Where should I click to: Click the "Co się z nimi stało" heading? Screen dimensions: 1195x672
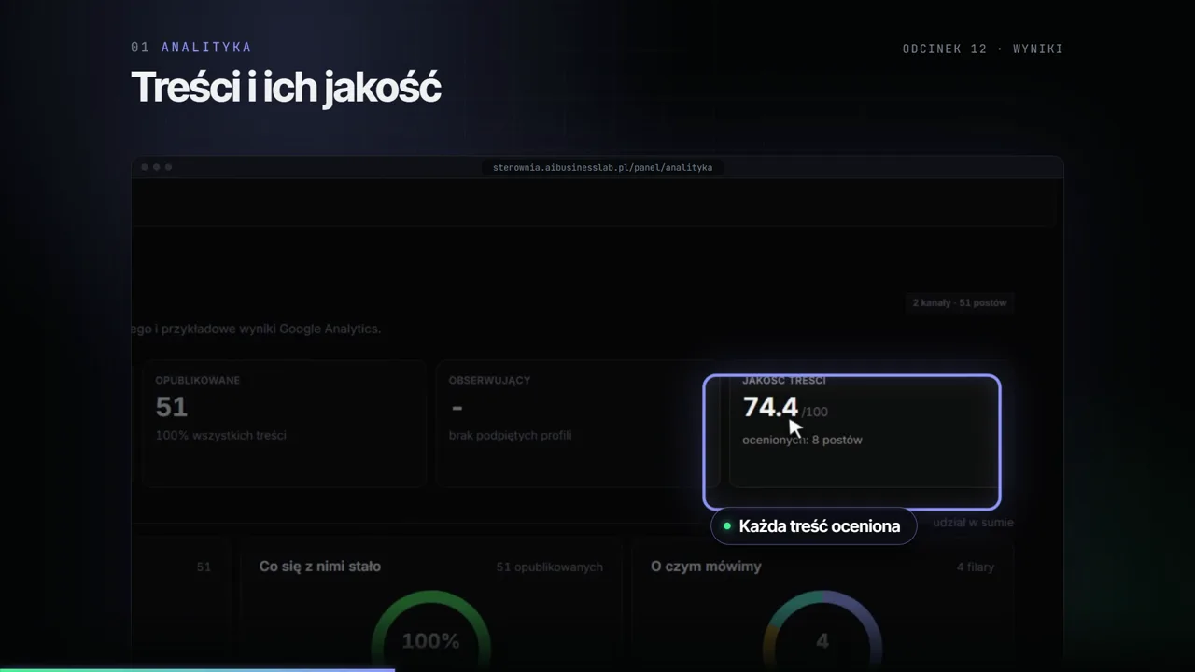(320, 567)
